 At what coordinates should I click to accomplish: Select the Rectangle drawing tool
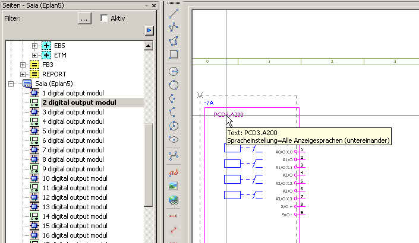point(174,54)
